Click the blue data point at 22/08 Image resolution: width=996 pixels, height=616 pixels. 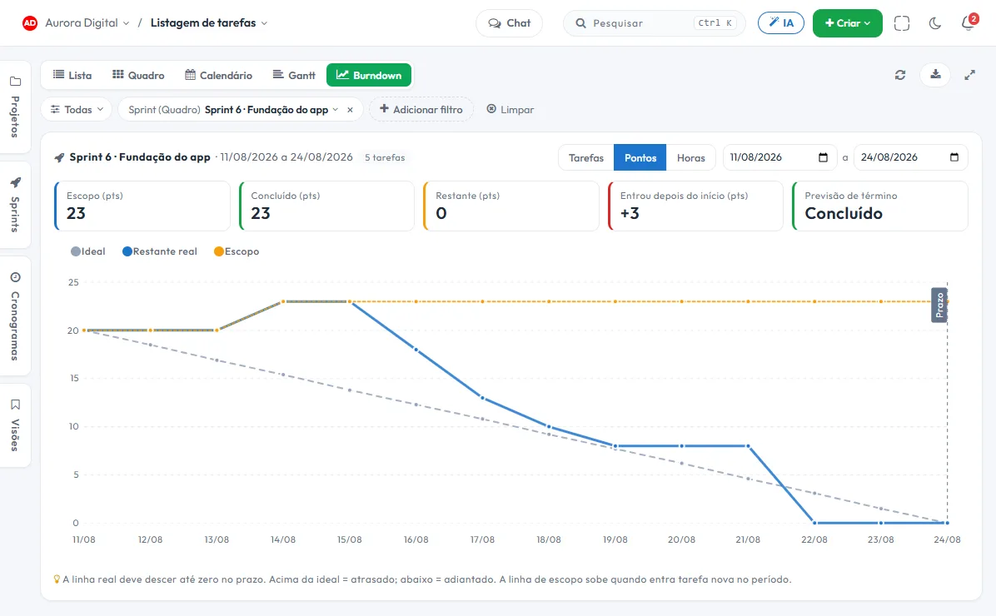pyautogui.click(x=814, y=523)
